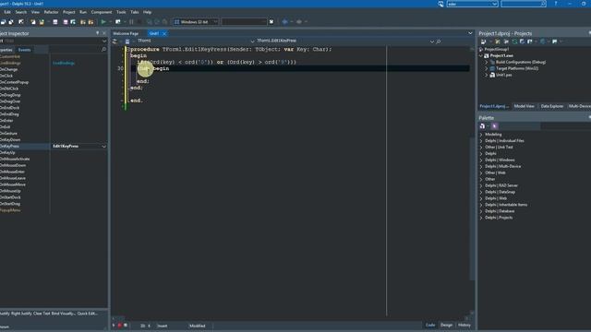This screenshot has width=591, height=332.
Task: Expand the Modeling palette category
Action: (x=481, y=135)
